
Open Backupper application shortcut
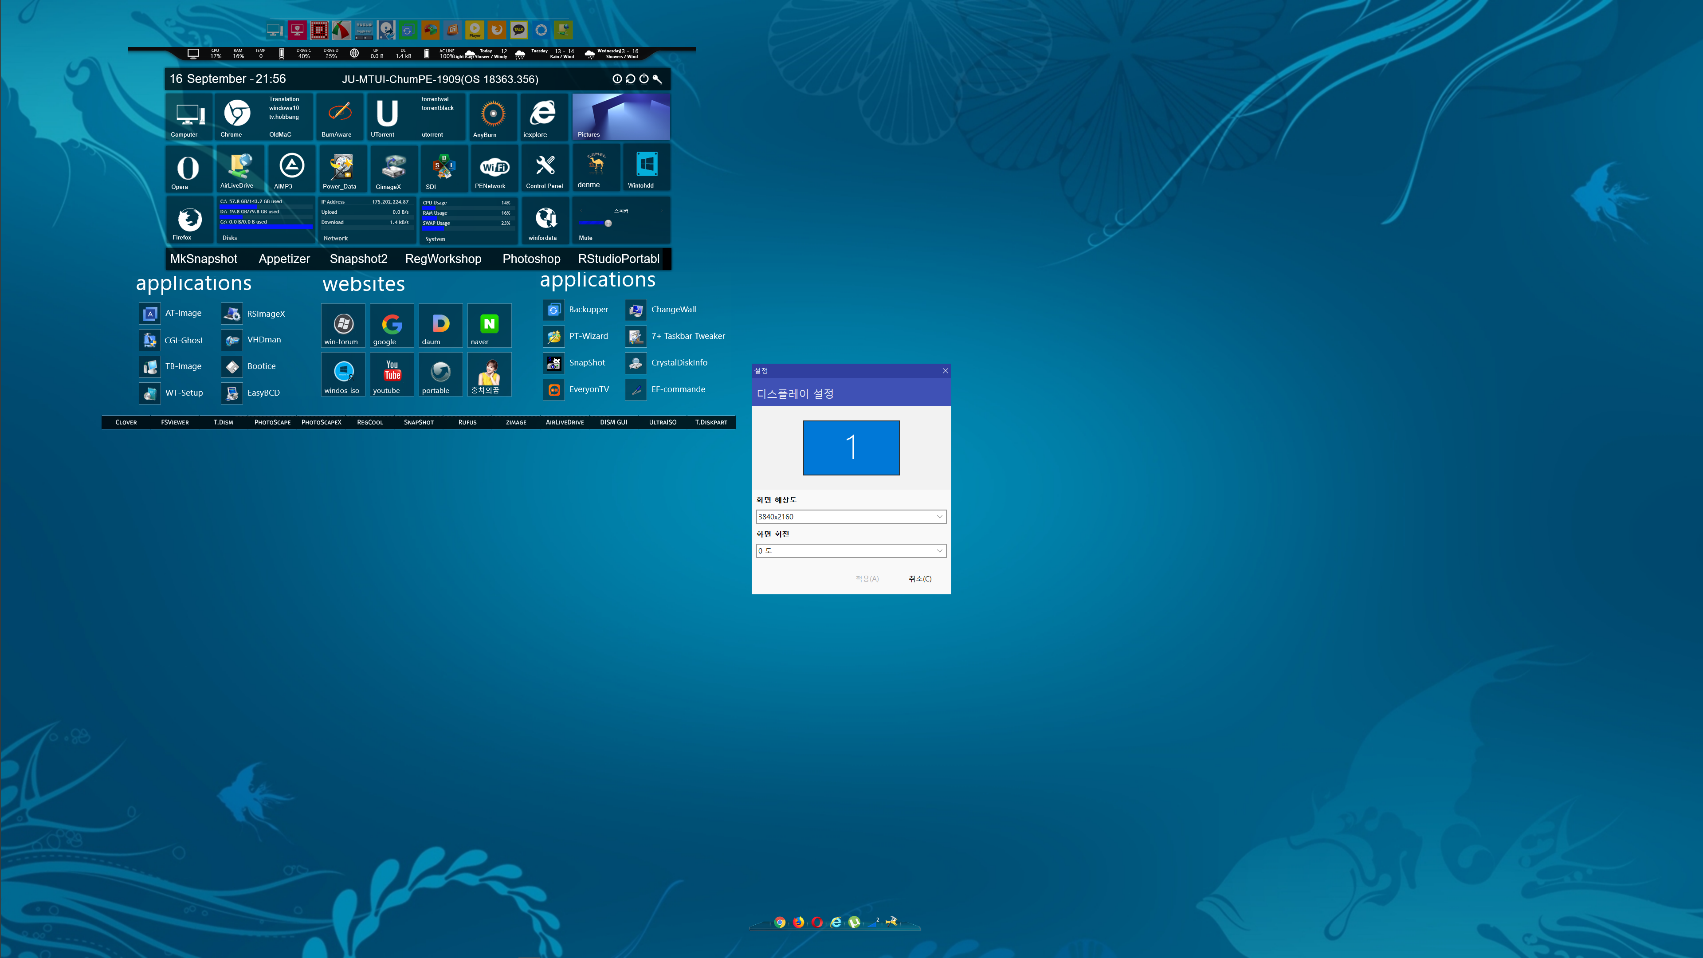(x=577, y=310)
